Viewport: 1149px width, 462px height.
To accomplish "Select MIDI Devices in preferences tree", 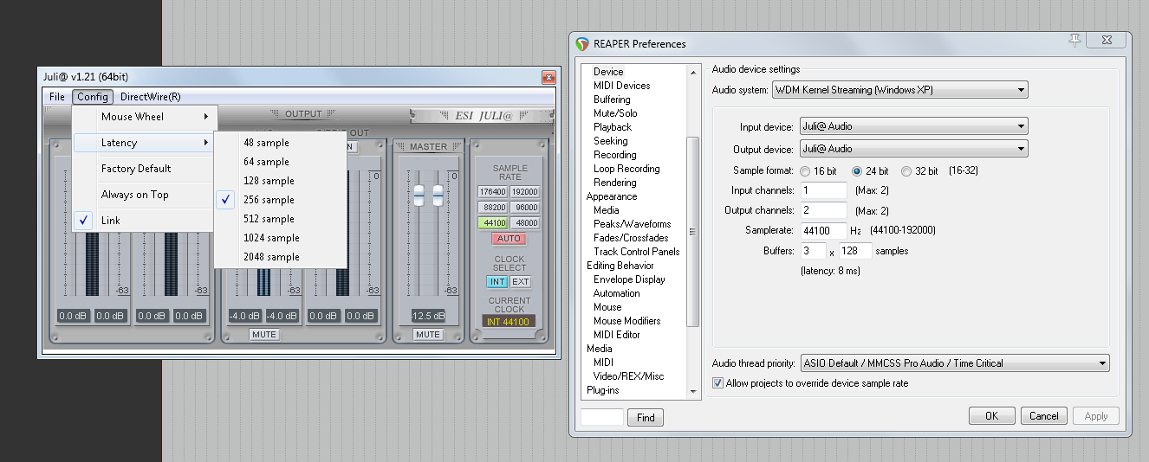I will (621, 86).
